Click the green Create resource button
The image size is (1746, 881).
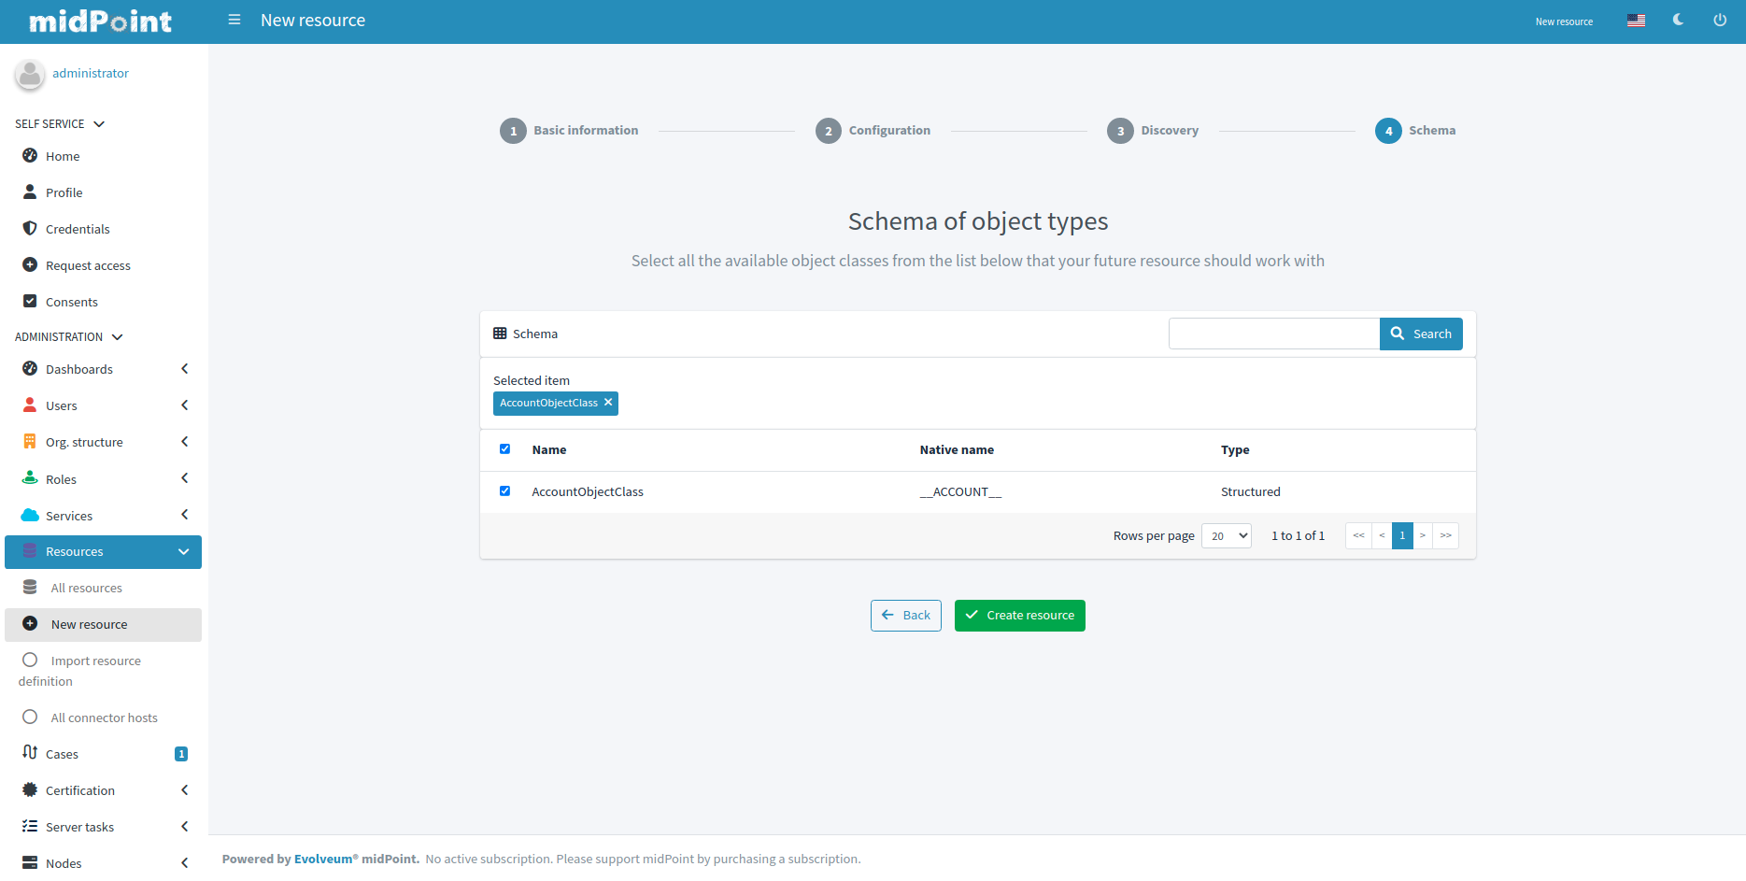(x=1019, y=616)
